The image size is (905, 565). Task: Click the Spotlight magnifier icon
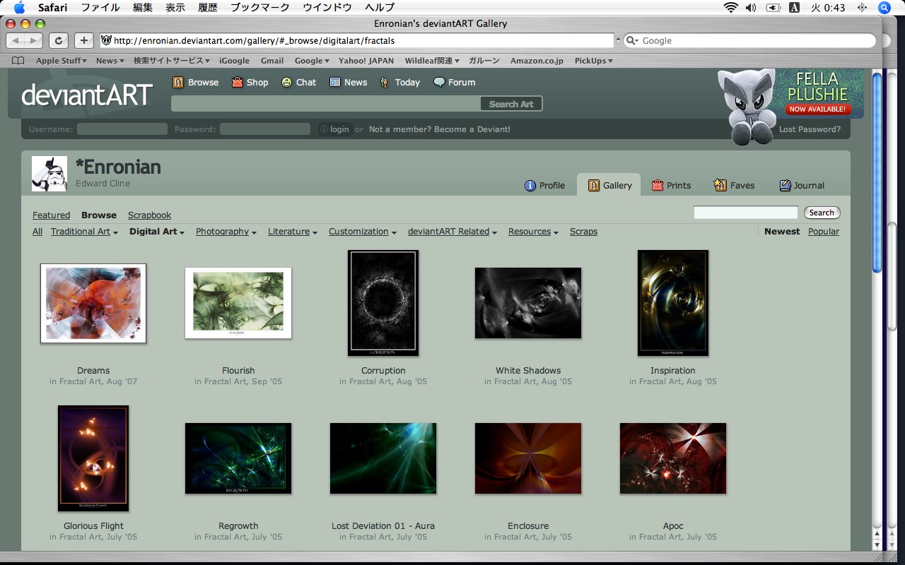(x=884, y=8)
